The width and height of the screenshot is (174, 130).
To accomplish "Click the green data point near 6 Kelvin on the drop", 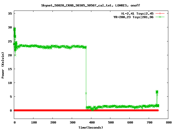I will [x=86, y=93].
